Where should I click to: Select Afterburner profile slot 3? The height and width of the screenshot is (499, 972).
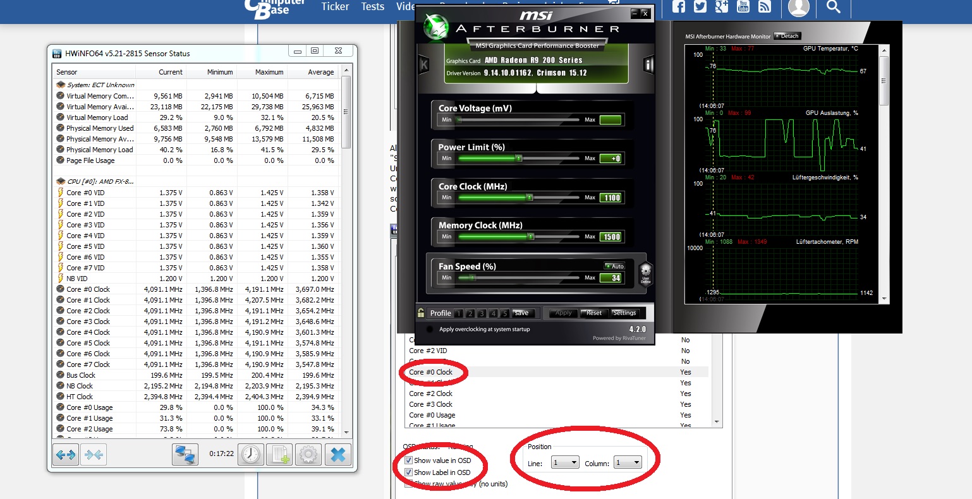click(x=482, y=313)
